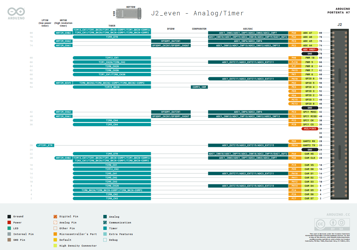Viewport: 357px width, 250px height.
Task: Select the TIM8_CH4 label on pin 38
Action: tap(112, 121)
